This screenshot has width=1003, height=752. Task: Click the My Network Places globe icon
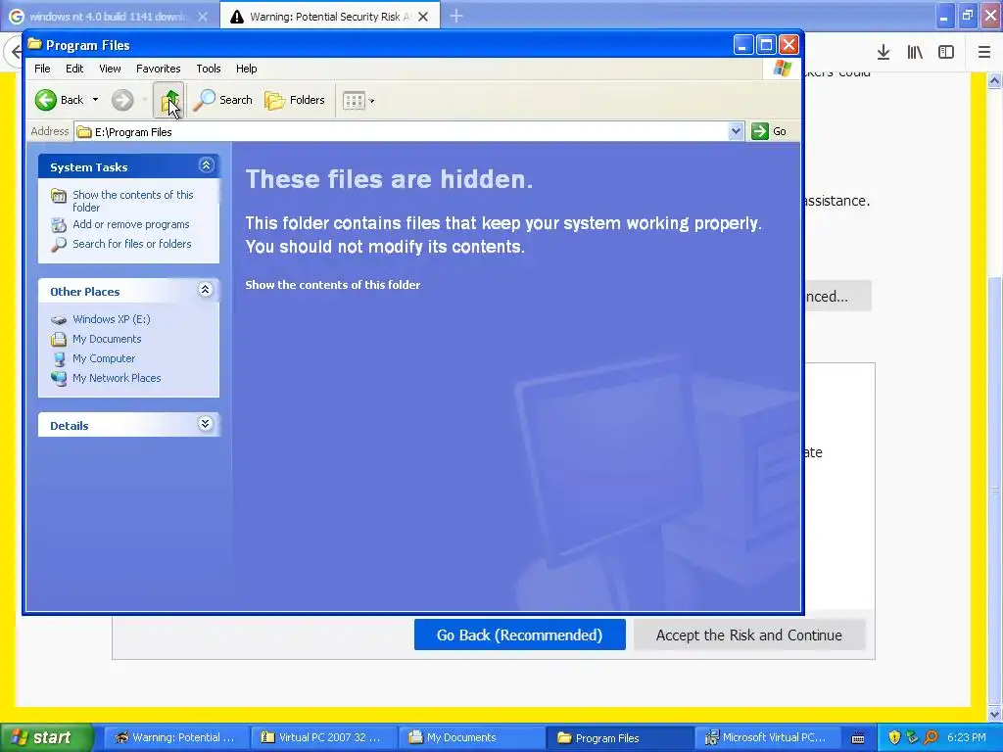pyautogui.click(x=59, y=379)
